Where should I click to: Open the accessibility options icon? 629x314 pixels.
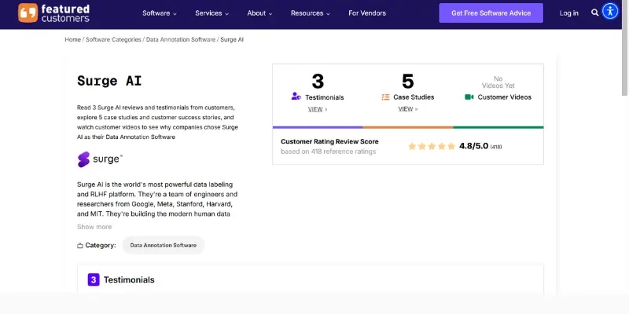tap(610, 11)
